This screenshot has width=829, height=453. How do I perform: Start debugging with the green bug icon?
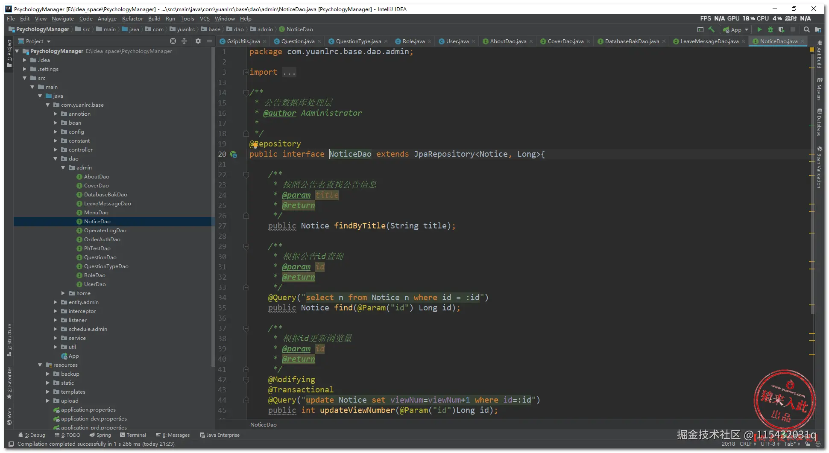[770, 29]
